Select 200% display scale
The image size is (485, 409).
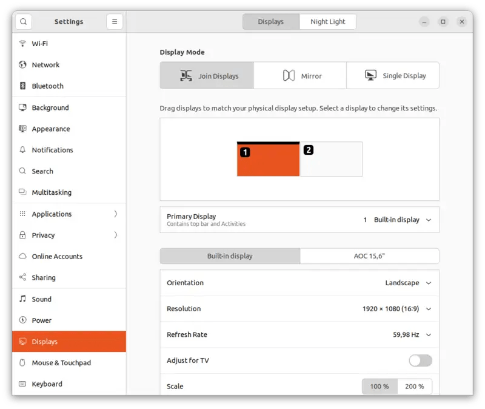pos(415,386)
